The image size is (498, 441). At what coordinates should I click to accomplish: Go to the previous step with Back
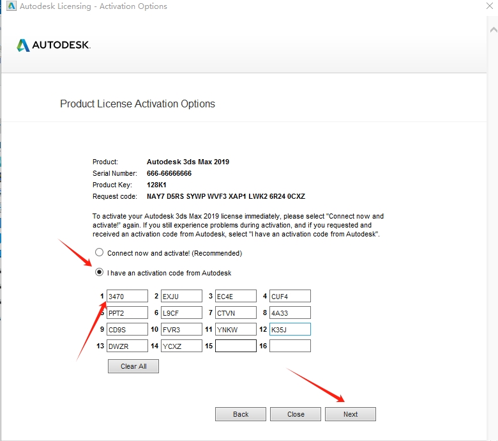[x=241, y=414]
